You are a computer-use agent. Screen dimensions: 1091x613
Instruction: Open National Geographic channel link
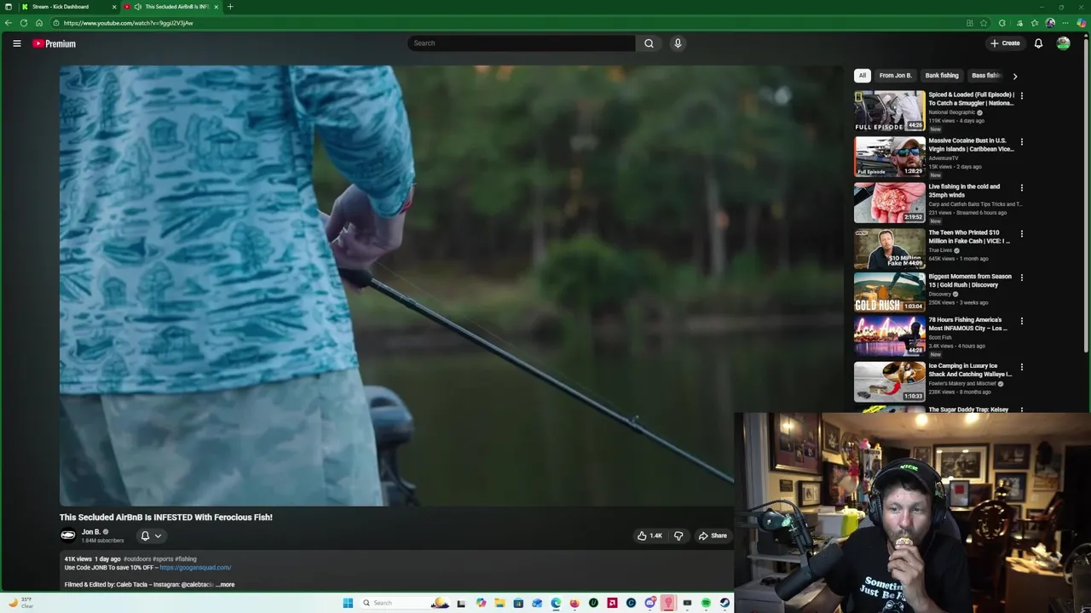(951, 112)
